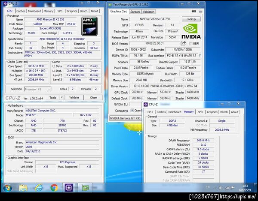Click the Memory CPU-Z window title icon
The height and width of the screenshot is (201, 258).
(146, 105)
